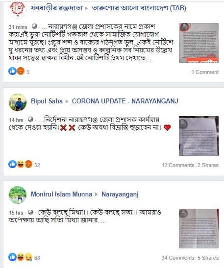This screenshot has height=268, width=224.
Task: Open Bipul Saha's profile picture
Action: (x=18, y=102)
